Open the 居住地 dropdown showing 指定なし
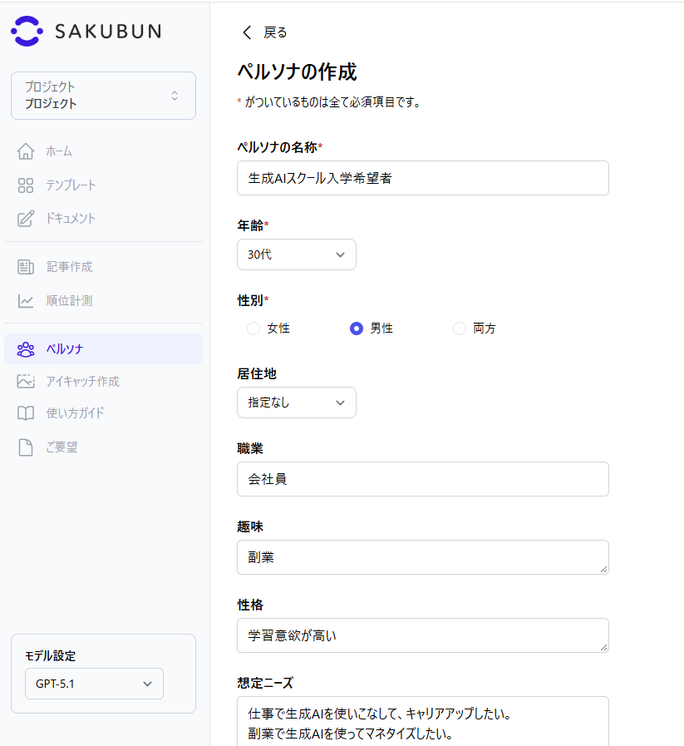684x746 pixels. coord(297,403)
